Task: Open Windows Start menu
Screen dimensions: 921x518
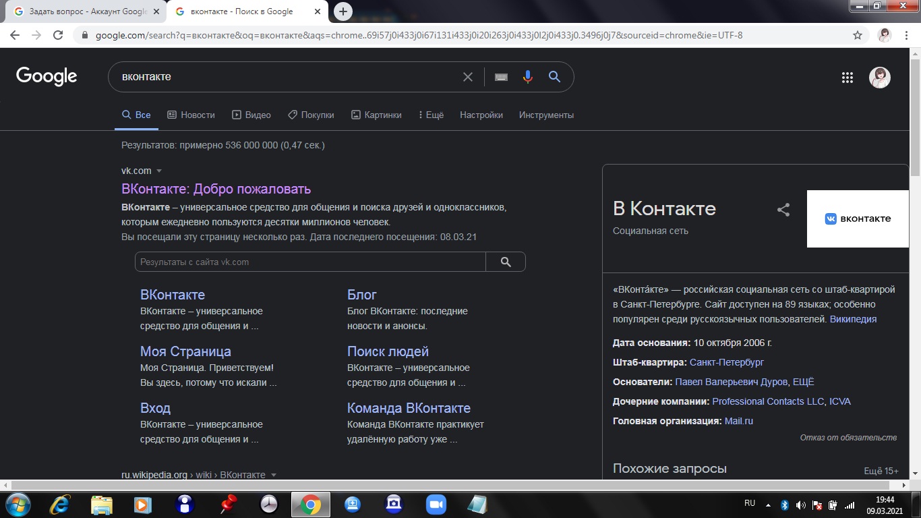Action: coord(17,504)
